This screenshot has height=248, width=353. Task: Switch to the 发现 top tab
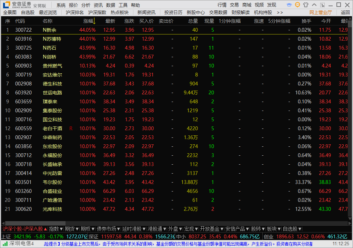point(272,5)
